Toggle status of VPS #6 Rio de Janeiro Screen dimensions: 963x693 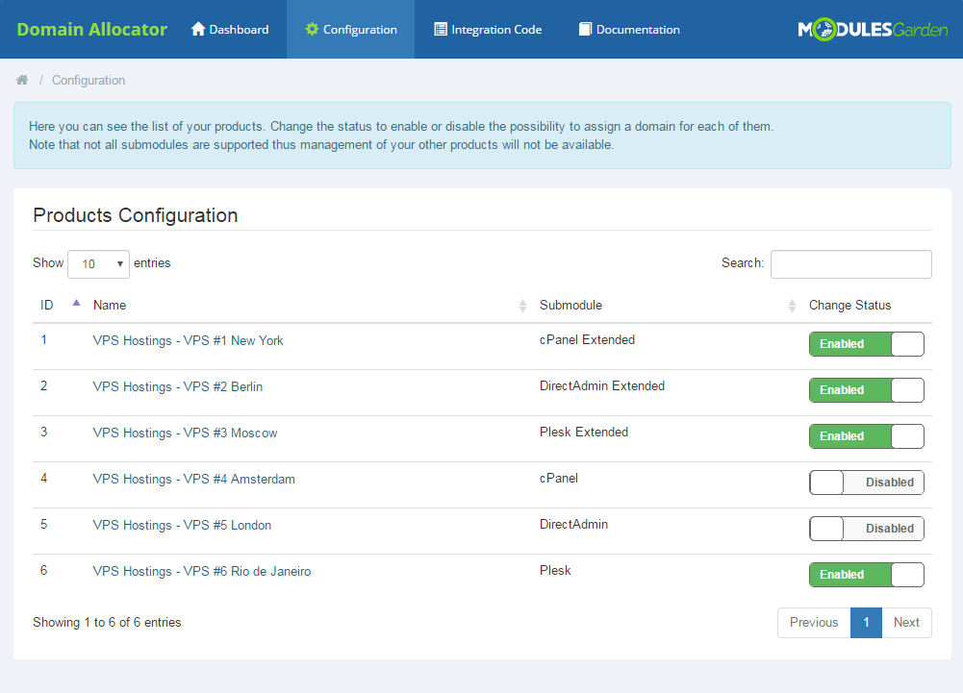click(x=866, y=574)
